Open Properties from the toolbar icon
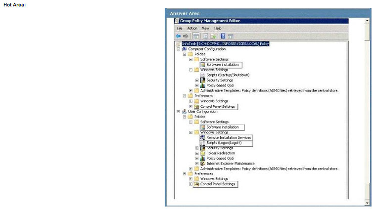 coord(205,36)
